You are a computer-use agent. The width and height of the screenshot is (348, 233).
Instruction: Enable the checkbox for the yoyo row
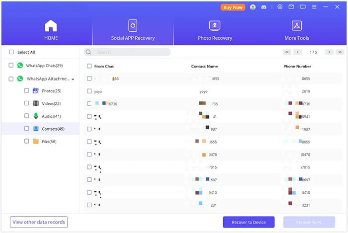89,91
